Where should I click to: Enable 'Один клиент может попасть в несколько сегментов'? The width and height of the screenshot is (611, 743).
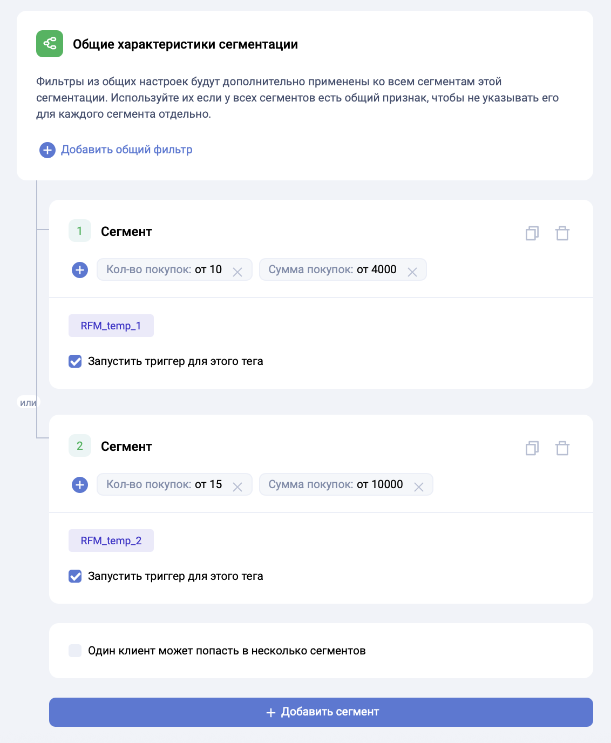coord(76,651)
